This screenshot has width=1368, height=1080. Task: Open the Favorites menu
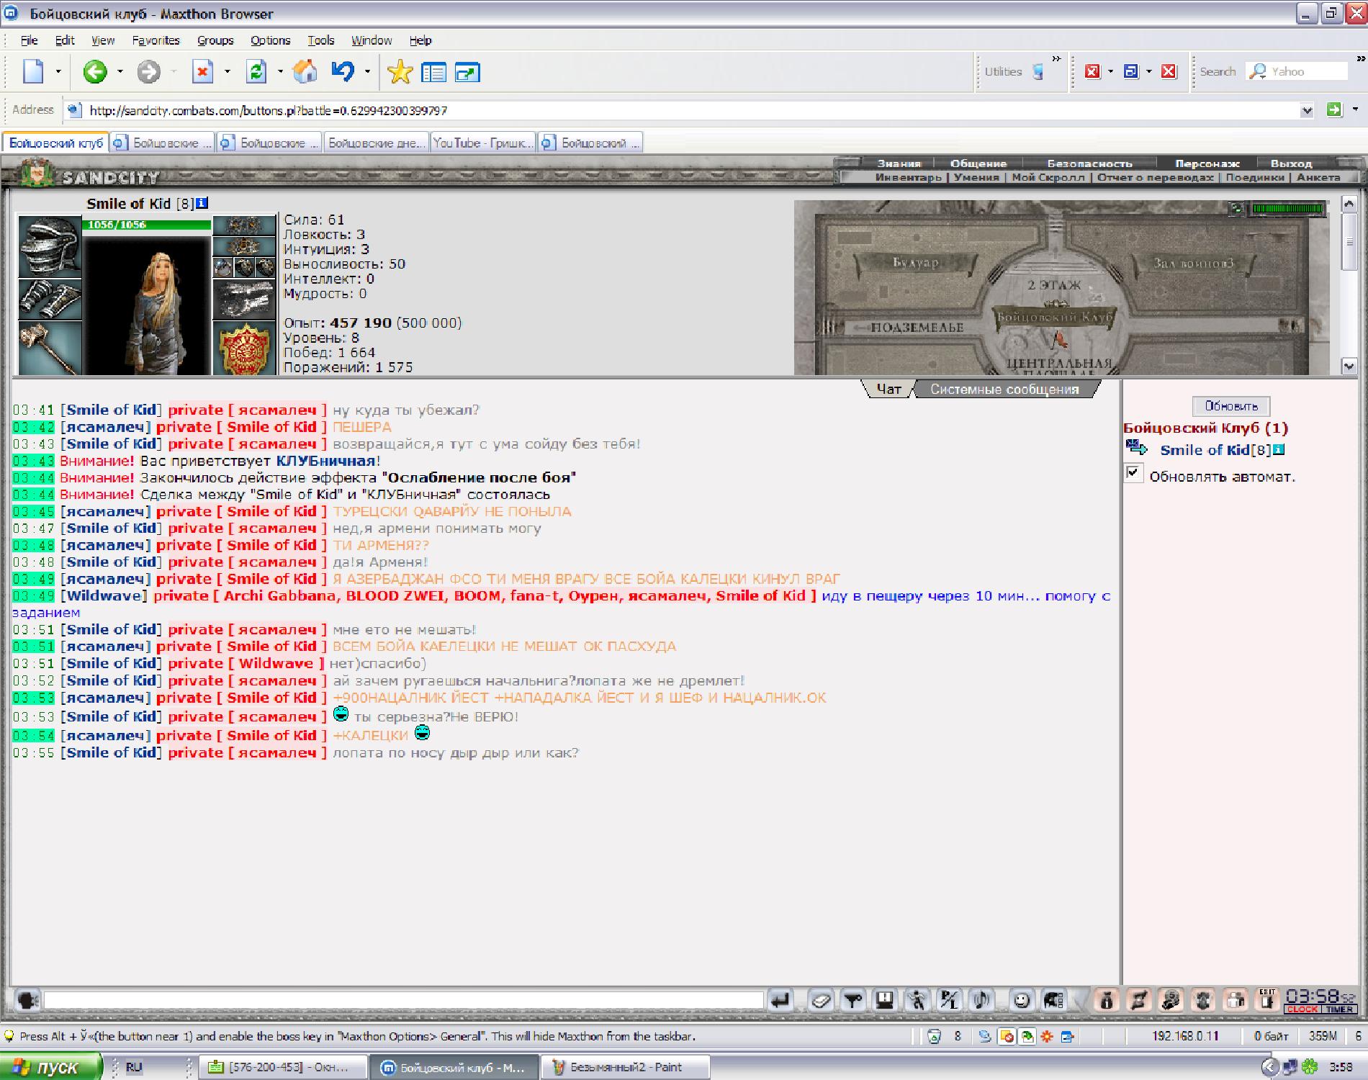(x=156, y=40)
